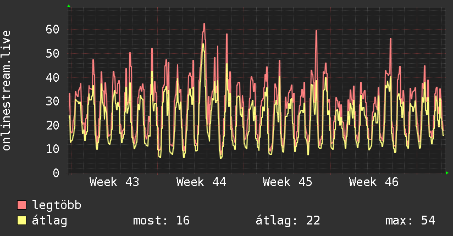Click the y-axis value 20

(53, 125)
